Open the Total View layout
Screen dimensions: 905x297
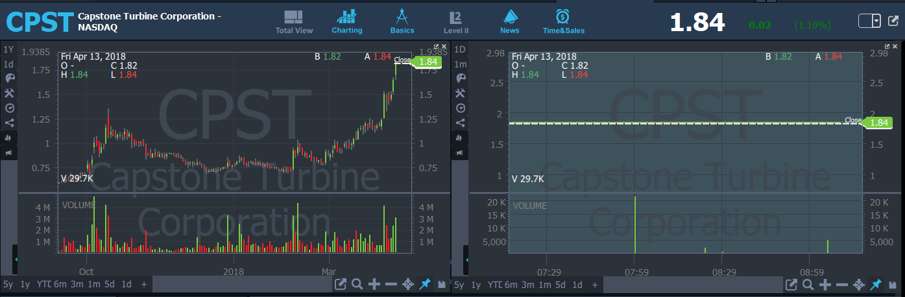[294, 22]
